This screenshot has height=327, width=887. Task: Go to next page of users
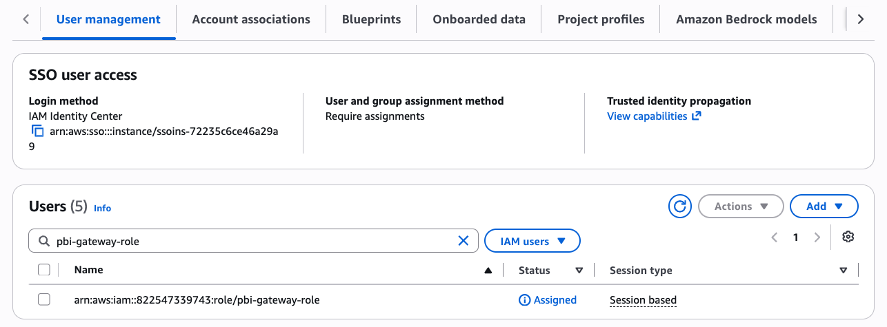(817, 238)
